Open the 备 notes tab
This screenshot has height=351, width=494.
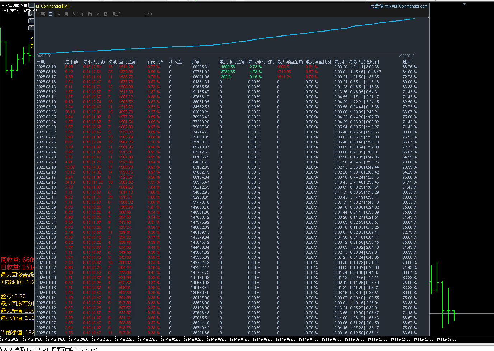[106, 14]
